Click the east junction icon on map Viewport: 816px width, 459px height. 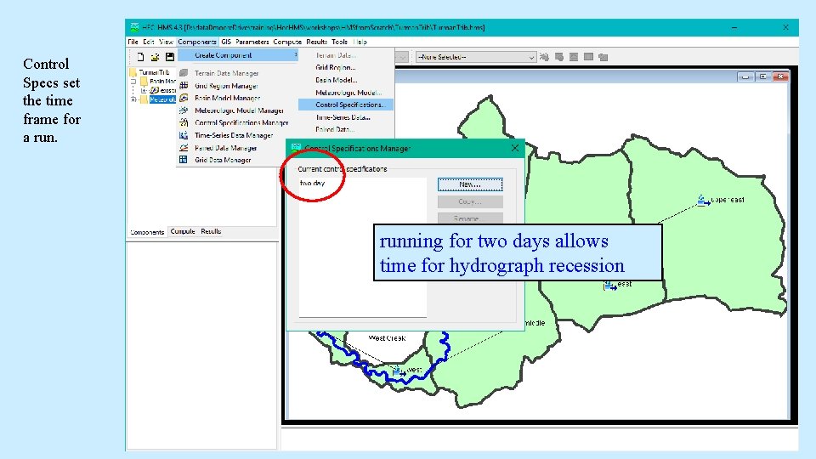click(x=609, y=286)
